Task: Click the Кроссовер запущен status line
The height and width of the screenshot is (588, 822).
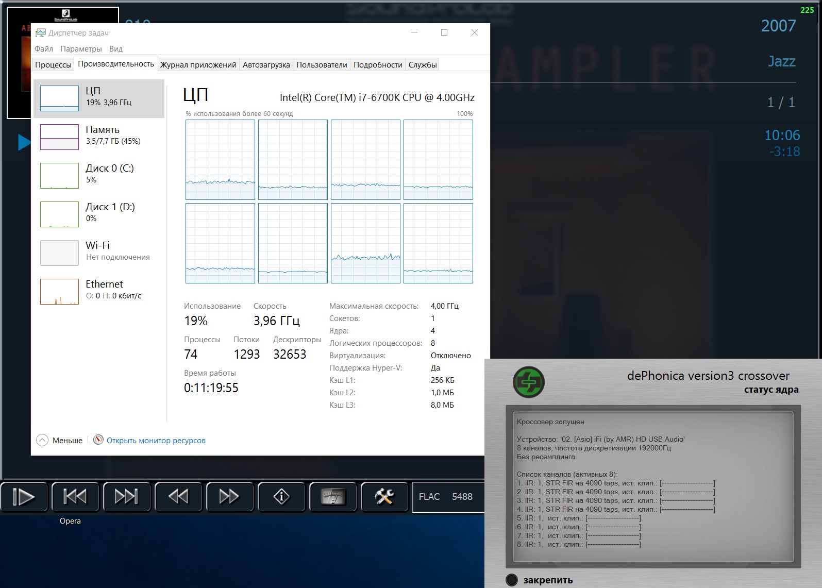Action: point(550,422)
